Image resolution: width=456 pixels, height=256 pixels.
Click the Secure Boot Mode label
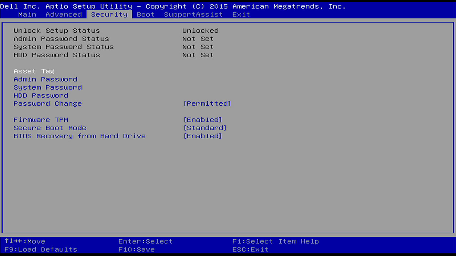50,128
